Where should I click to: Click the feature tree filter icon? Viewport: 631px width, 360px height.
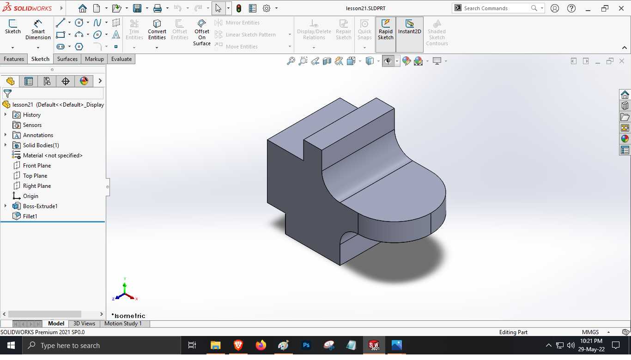pos(7,93)
